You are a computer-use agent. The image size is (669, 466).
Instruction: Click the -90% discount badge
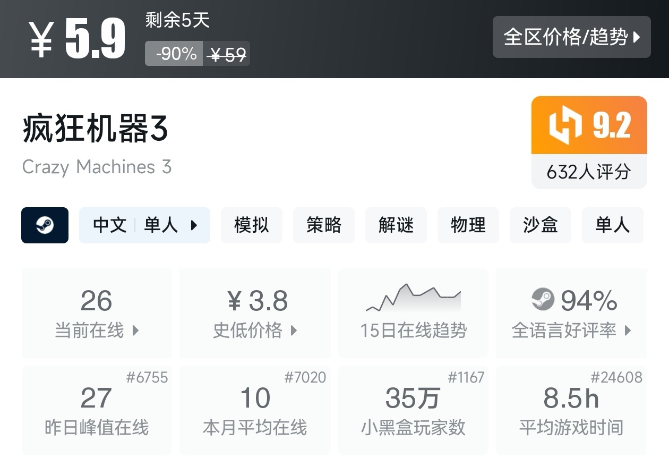pos(174,54)
